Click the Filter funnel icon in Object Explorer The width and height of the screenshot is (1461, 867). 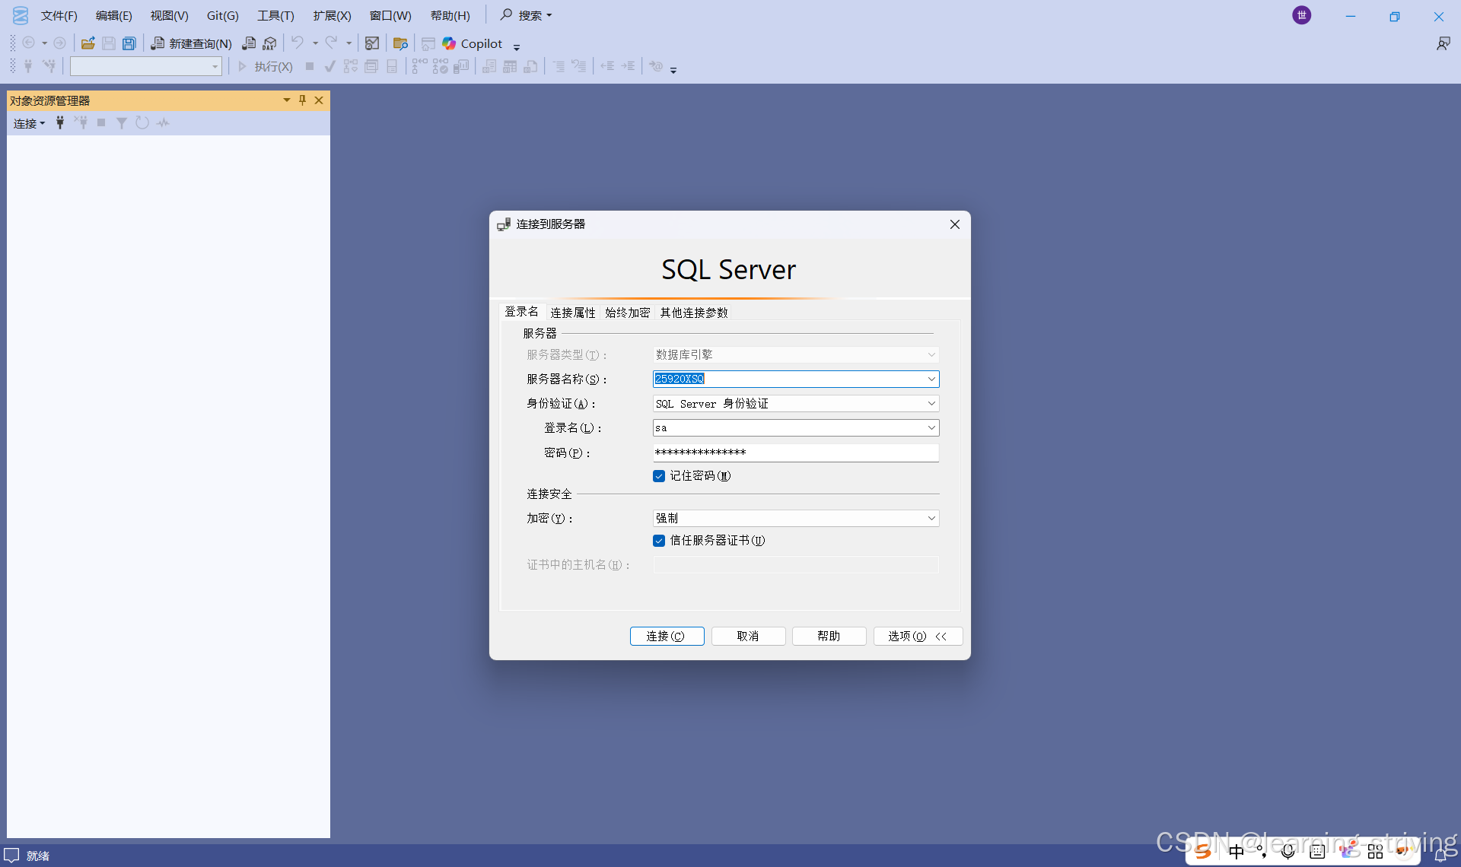coord(121,122)
